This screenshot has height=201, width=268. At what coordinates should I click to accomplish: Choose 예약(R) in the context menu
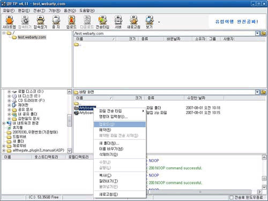pos(120,130)
